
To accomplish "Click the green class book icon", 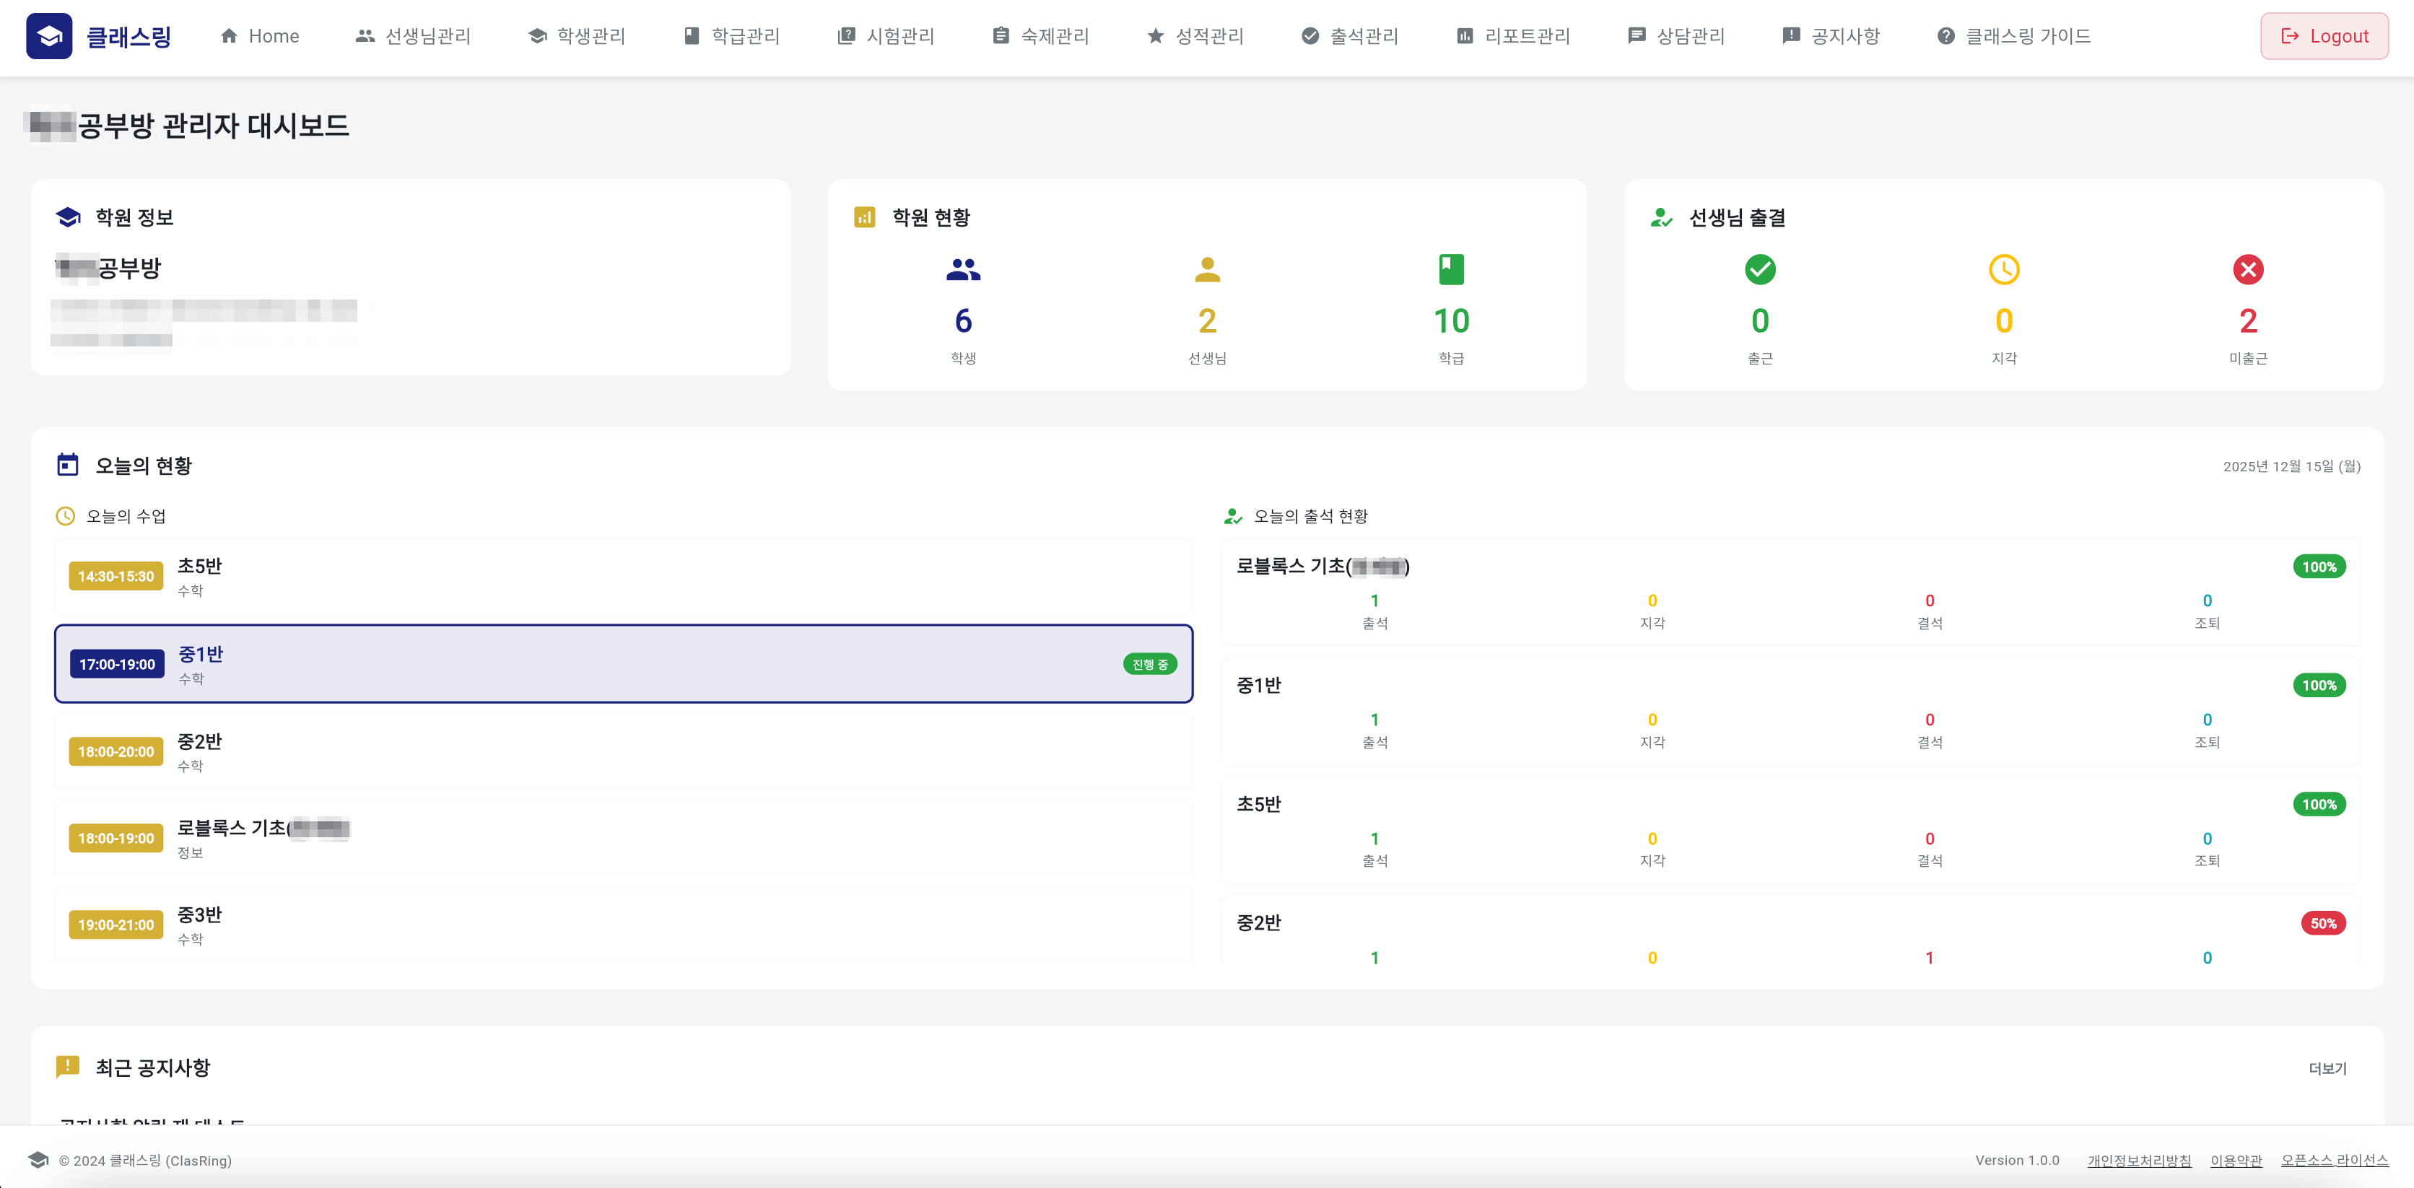I will 1451,270.
